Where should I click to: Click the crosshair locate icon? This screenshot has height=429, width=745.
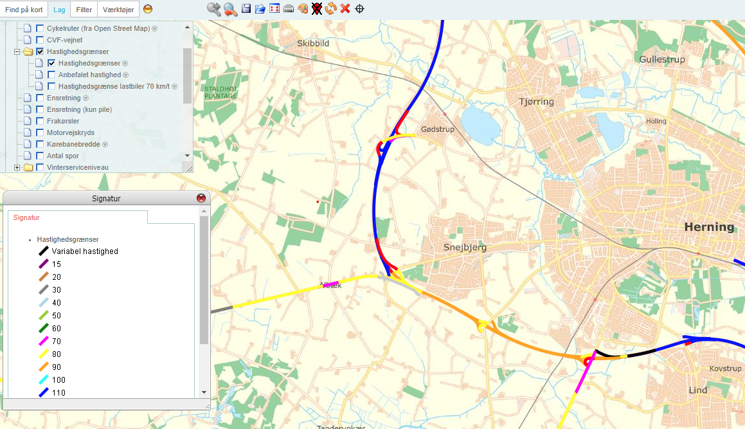360,9
